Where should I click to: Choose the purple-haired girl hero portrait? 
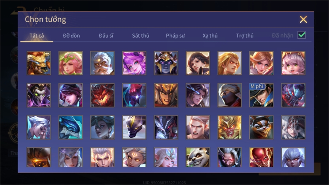[x=134, y=63]
